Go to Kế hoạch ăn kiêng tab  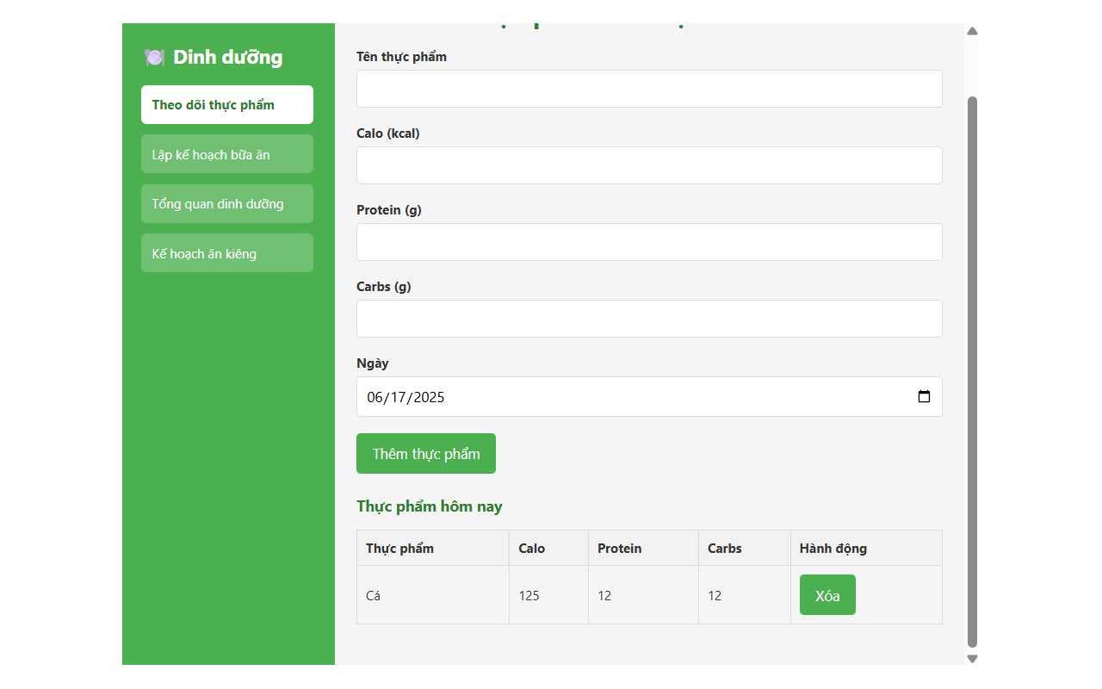(x=226, y=254)
